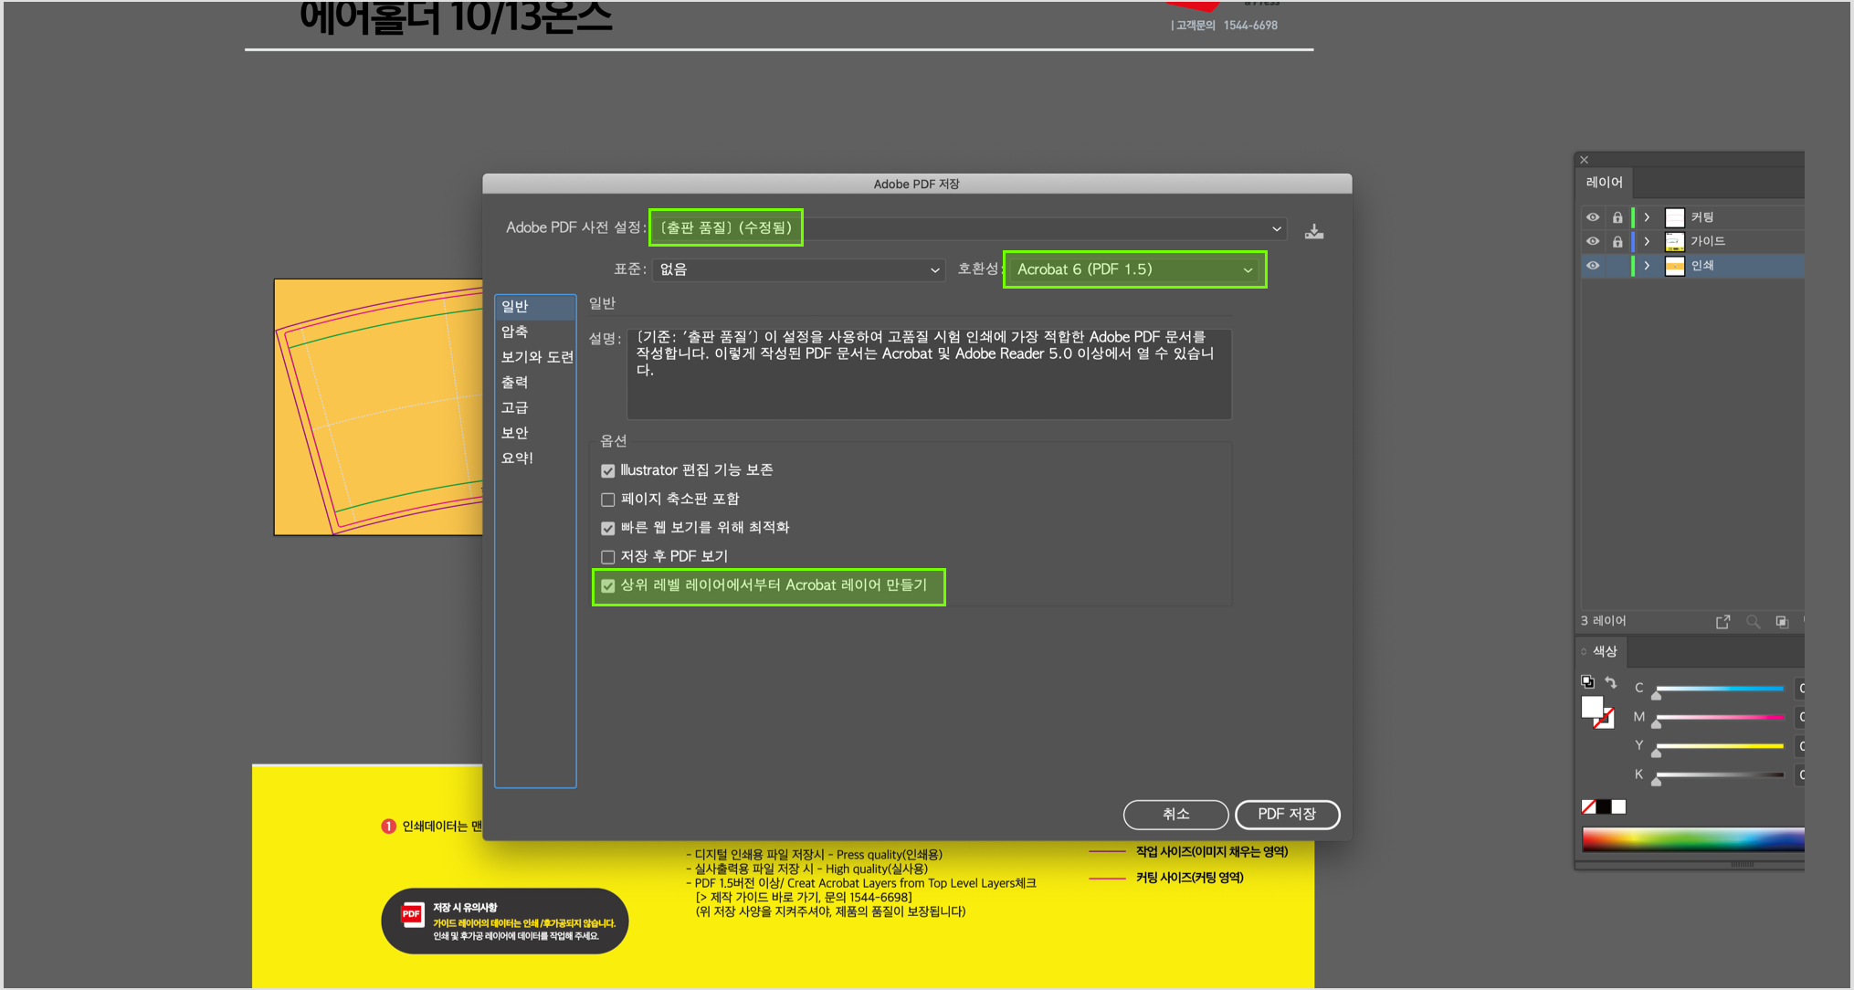Viewport: 1854px width, 990px height.
Task: Close the layers panel with the X icon
Action: (x=1585, y=160)
